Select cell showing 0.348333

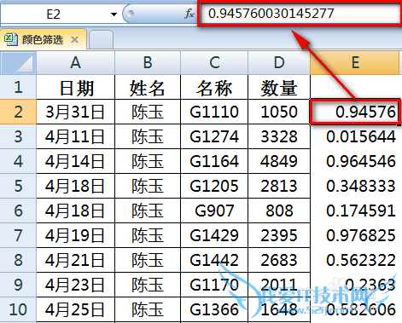pyautogui.click(x=355, y=186)
